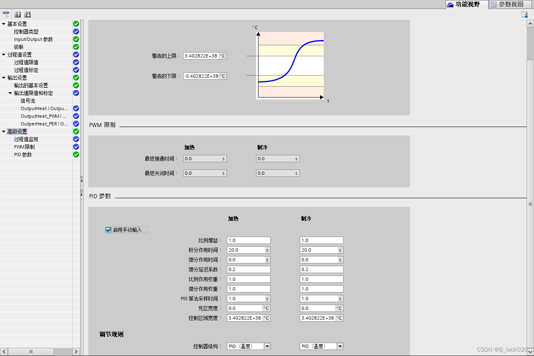Viewport: 534px width, 356px height.
Task: Open heating 控制器结构 dropdown
Action: point(267,346)
